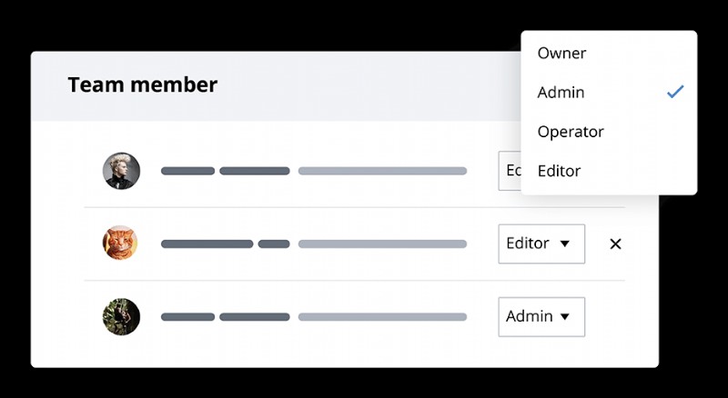Choose Admin in the role menu
This screenshot has width=728, height=398.
561,92
